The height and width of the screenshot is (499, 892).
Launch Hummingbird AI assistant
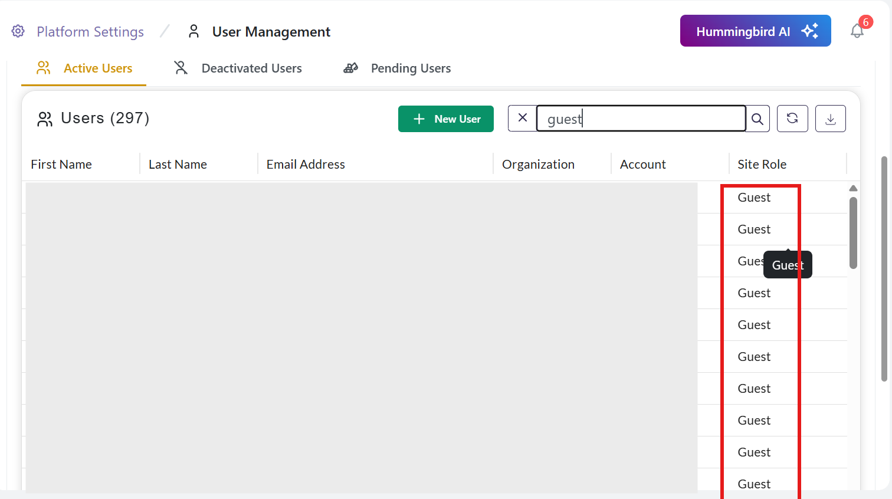755,31
